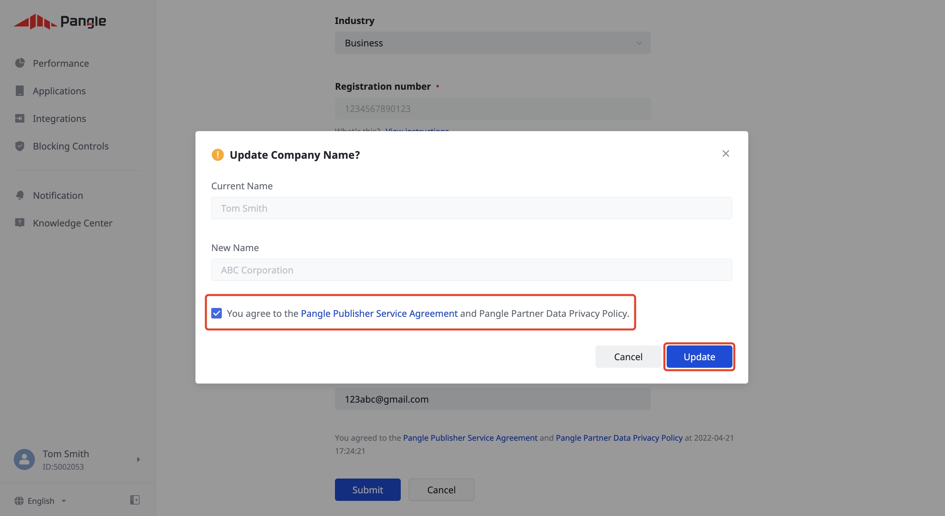Click the Update Company Name? heading
The width and height of the screenshot is (945, 516).
[x=294, y=155]
